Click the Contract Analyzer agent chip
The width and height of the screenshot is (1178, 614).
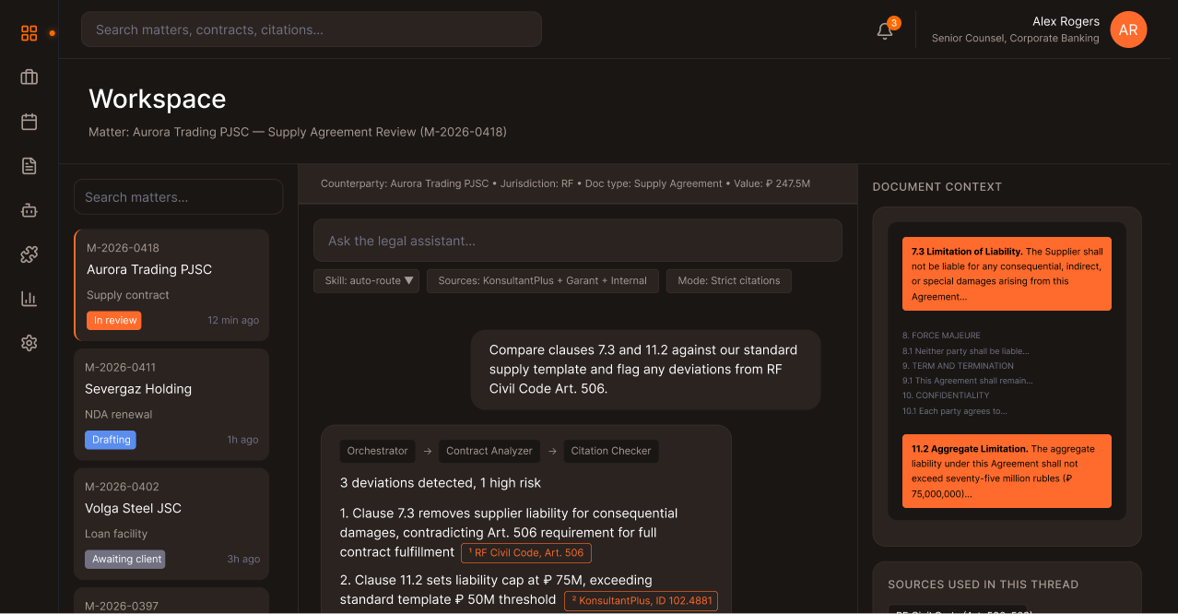pos(489,451)
